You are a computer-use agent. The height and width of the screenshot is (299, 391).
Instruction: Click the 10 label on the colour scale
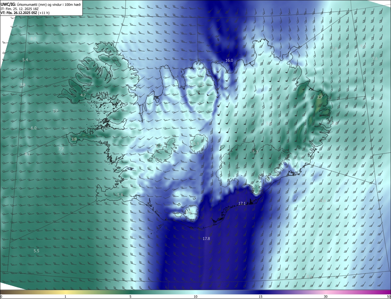(x=195, y=297)
